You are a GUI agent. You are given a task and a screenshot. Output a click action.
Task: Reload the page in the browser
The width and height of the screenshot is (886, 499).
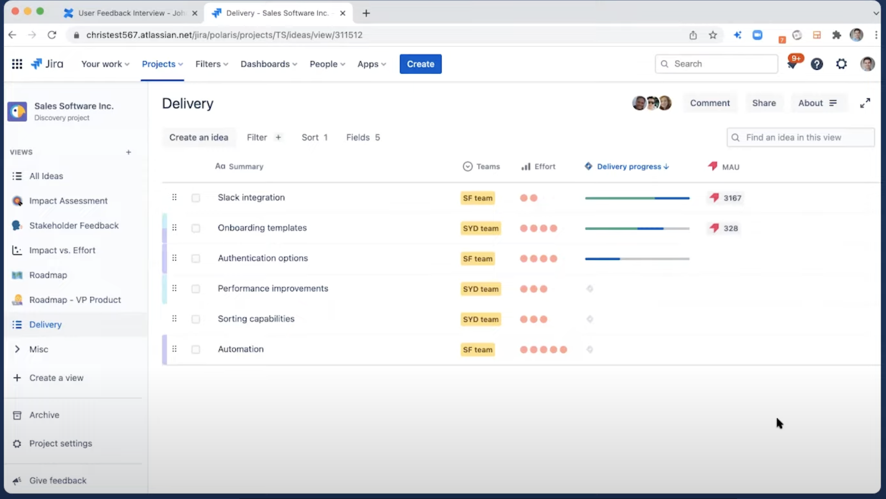pos(52,35)
